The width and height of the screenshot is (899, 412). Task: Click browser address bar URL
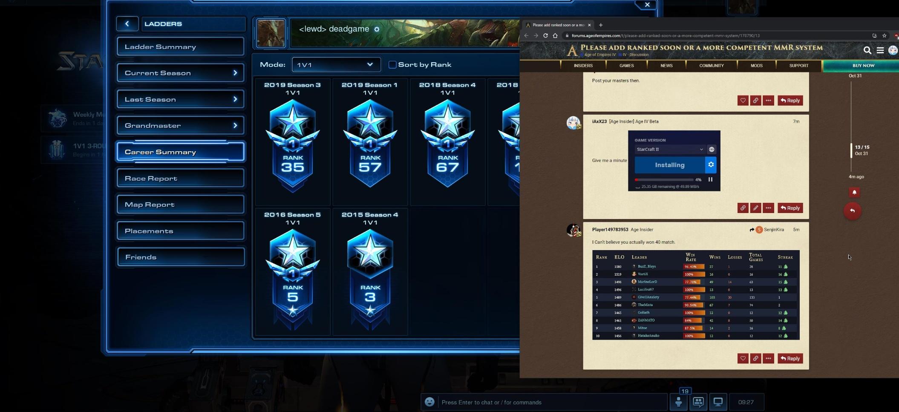point(666,36)
